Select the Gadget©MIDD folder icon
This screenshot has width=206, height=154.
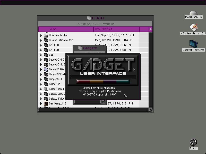pos(46,60)
